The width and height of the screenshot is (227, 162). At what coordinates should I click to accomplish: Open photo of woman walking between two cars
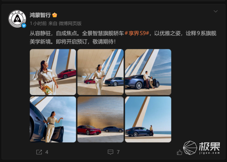coord(100,72)
